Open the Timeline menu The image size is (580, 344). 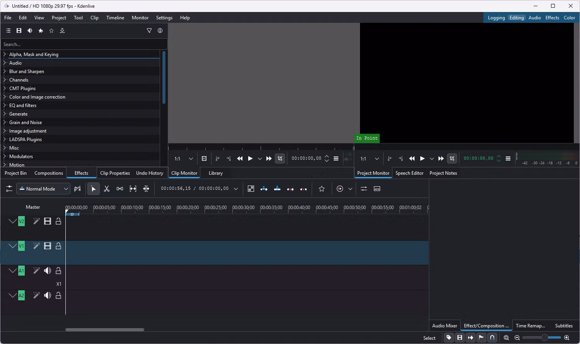pyautogui.click(x=115, y=18)
